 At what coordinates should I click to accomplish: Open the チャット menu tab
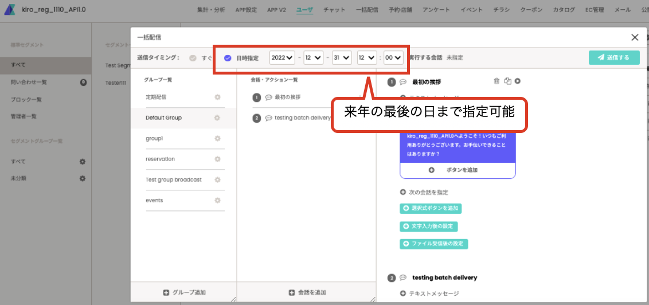pyautogui.click(x=334, y=10)
